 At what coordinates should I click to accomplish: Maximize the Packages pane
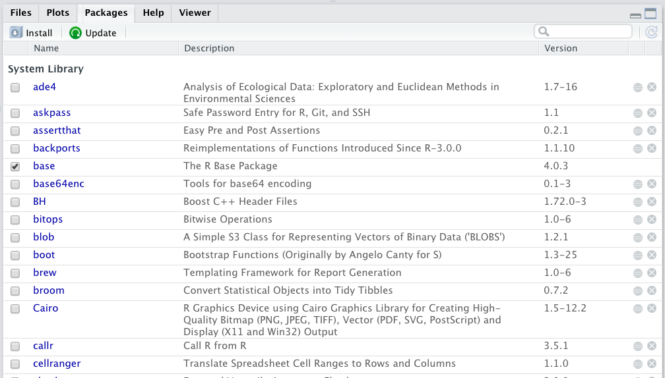[650, 13]
